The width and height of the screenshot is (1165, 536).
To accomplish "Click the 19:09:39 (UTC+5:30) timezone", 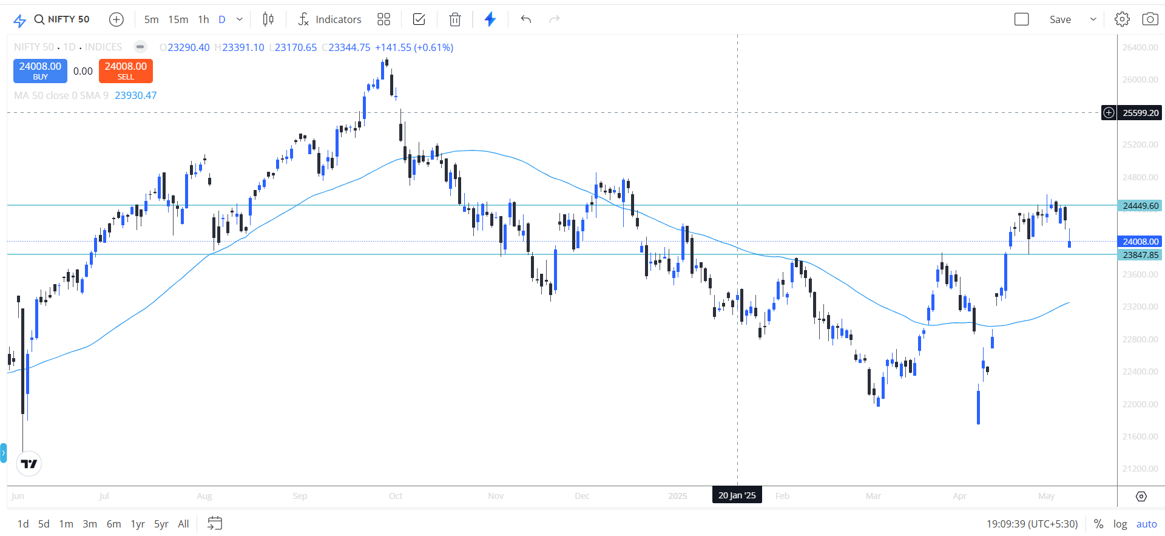I will (1032, 524).
